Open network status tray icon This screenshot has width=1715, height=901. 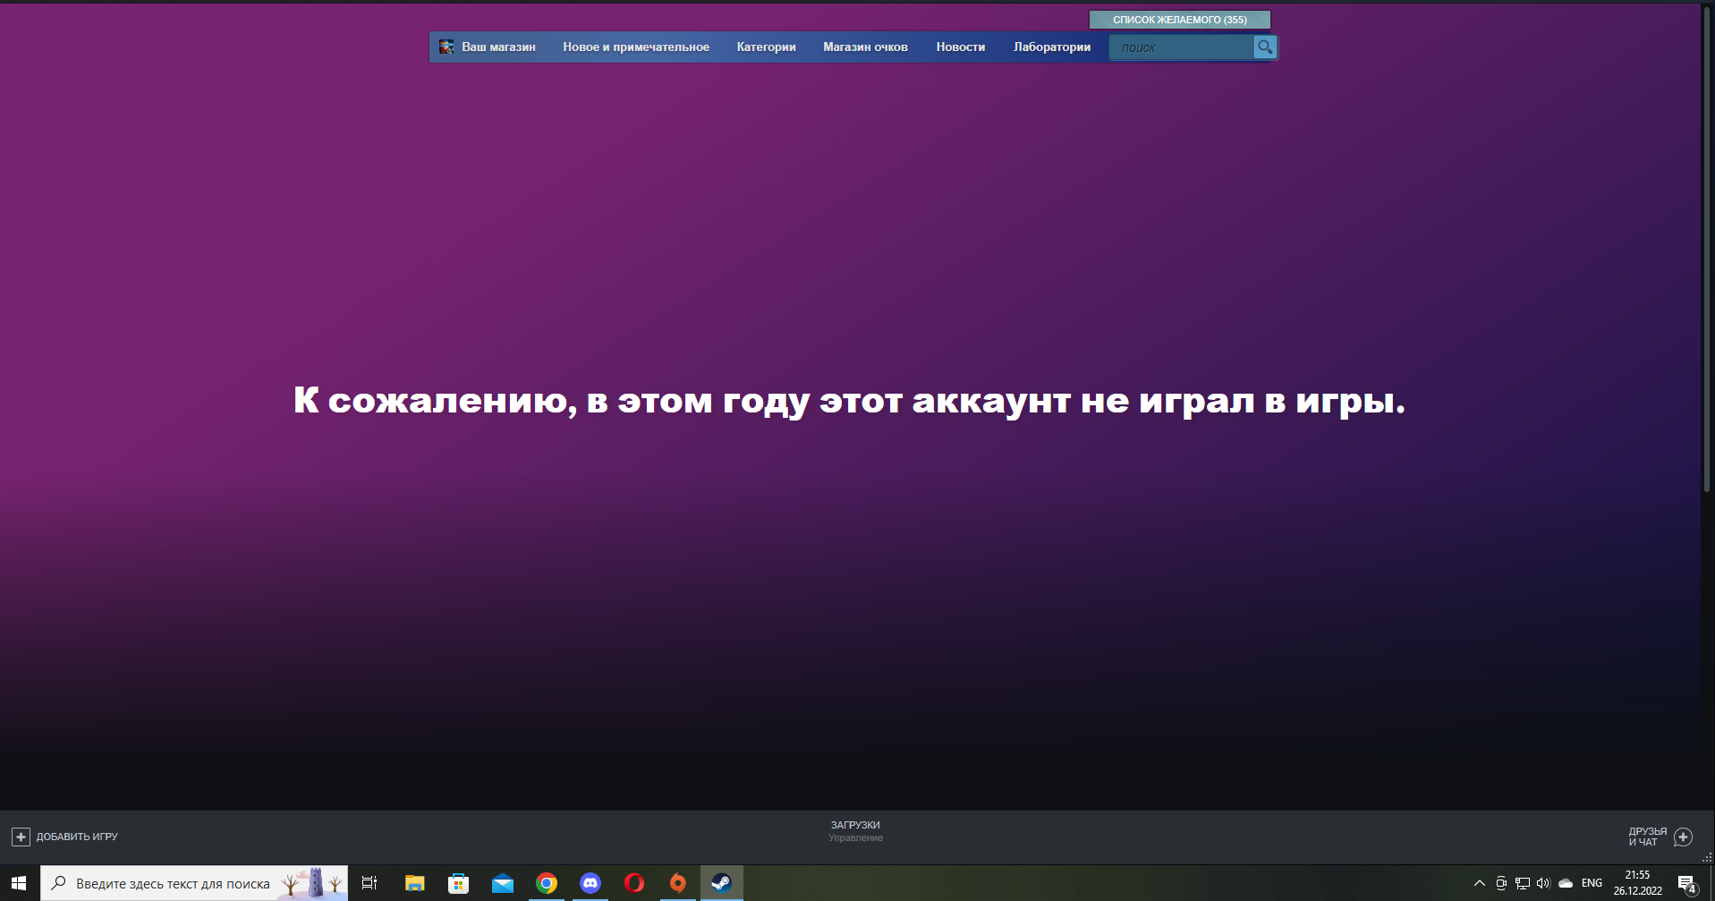[x=1523, y=883]
